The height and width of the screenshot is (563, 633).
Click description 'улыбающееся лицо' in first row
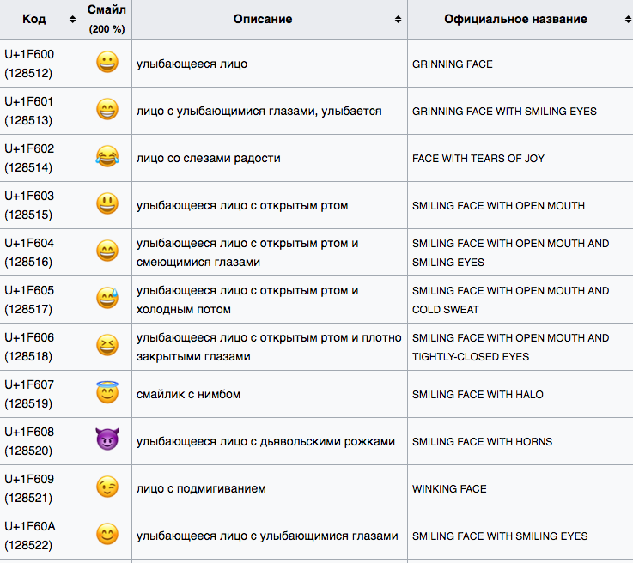coord(192,64)
